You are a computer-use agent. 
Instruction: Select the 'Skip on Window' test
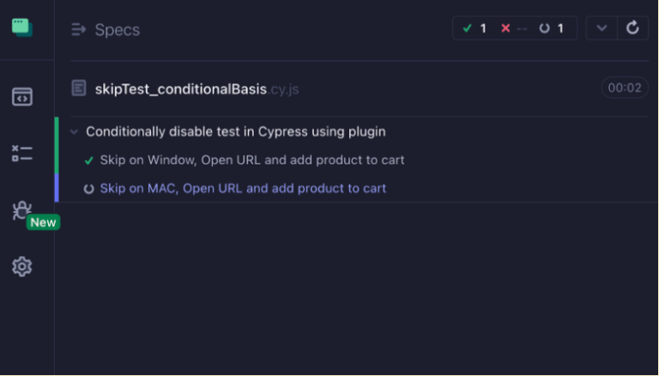pos(251,160)
